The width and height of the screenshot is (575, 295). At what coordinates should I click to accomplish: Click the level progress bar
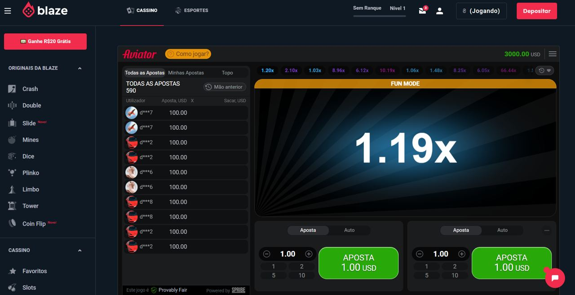[x=380, y=16]
